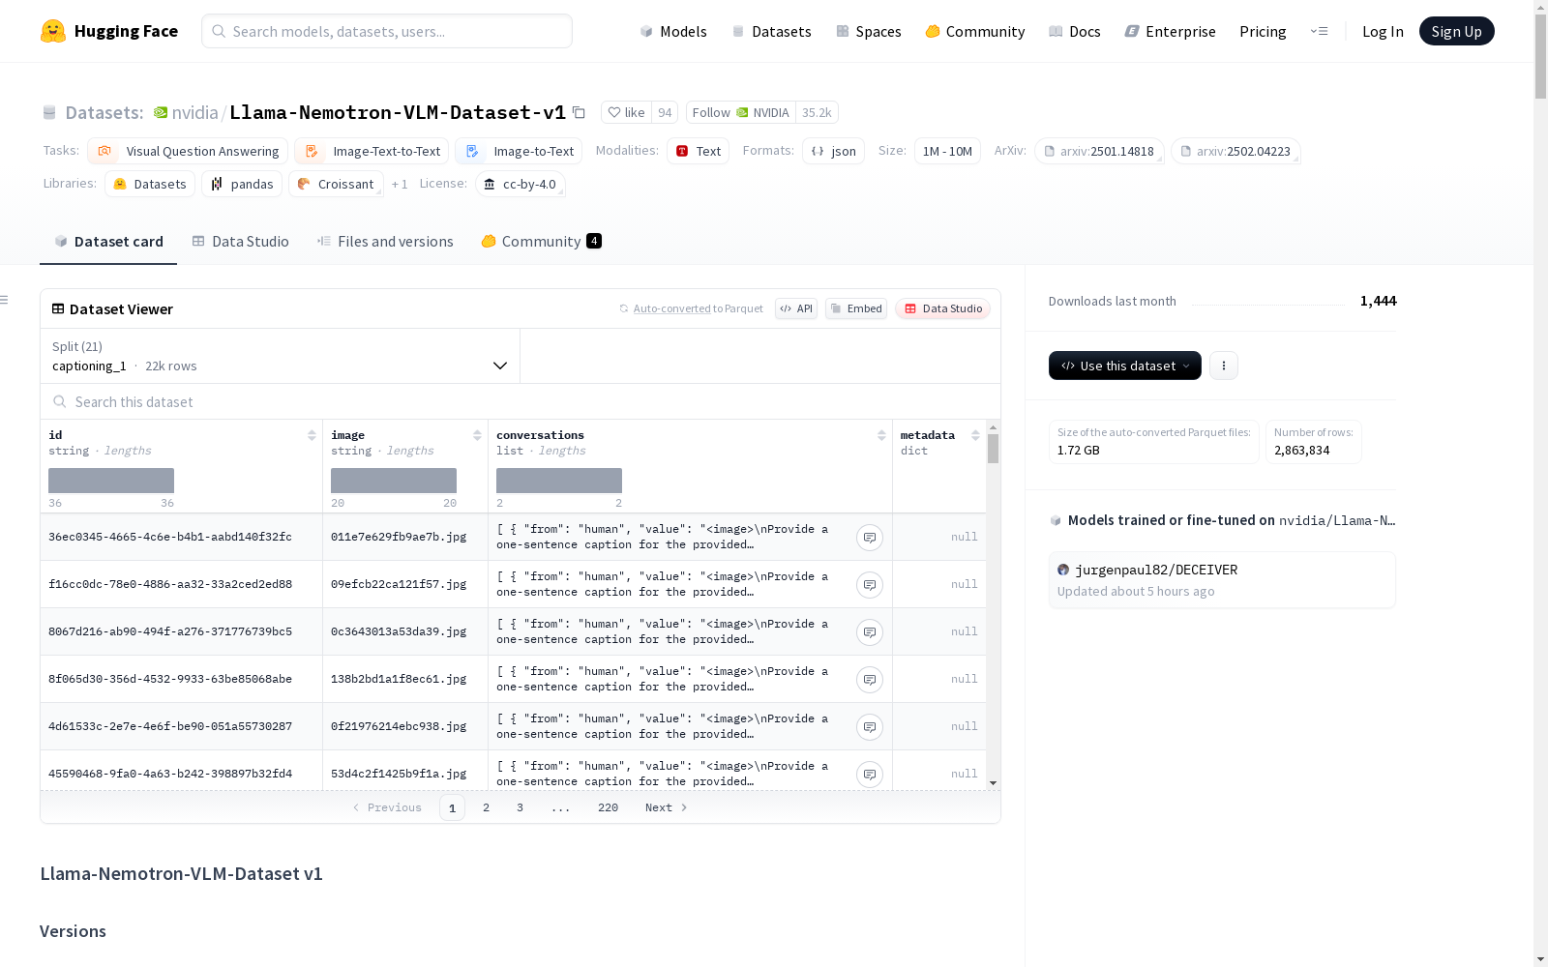Open the Size 1M - 10M tag
This screenshot has width=1548, height=967.
pos(947,151)
